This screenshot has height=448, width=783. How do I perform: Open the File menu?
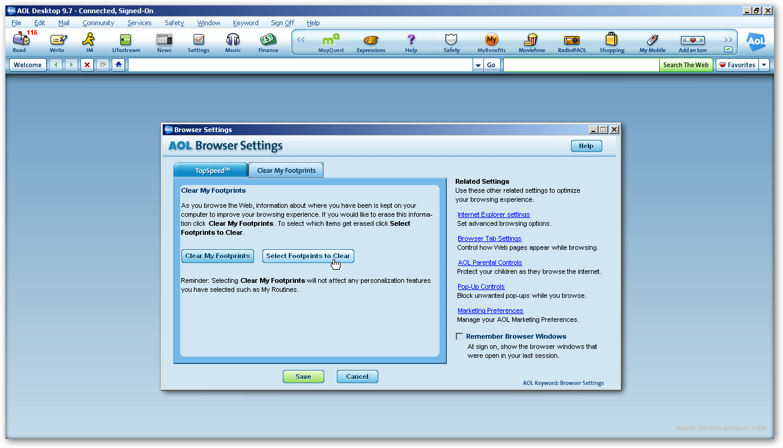point(16,23)
